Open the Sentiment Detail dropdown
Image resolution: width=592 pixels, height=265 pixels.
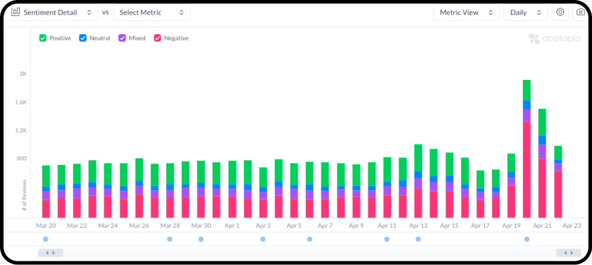coord(52,12)
